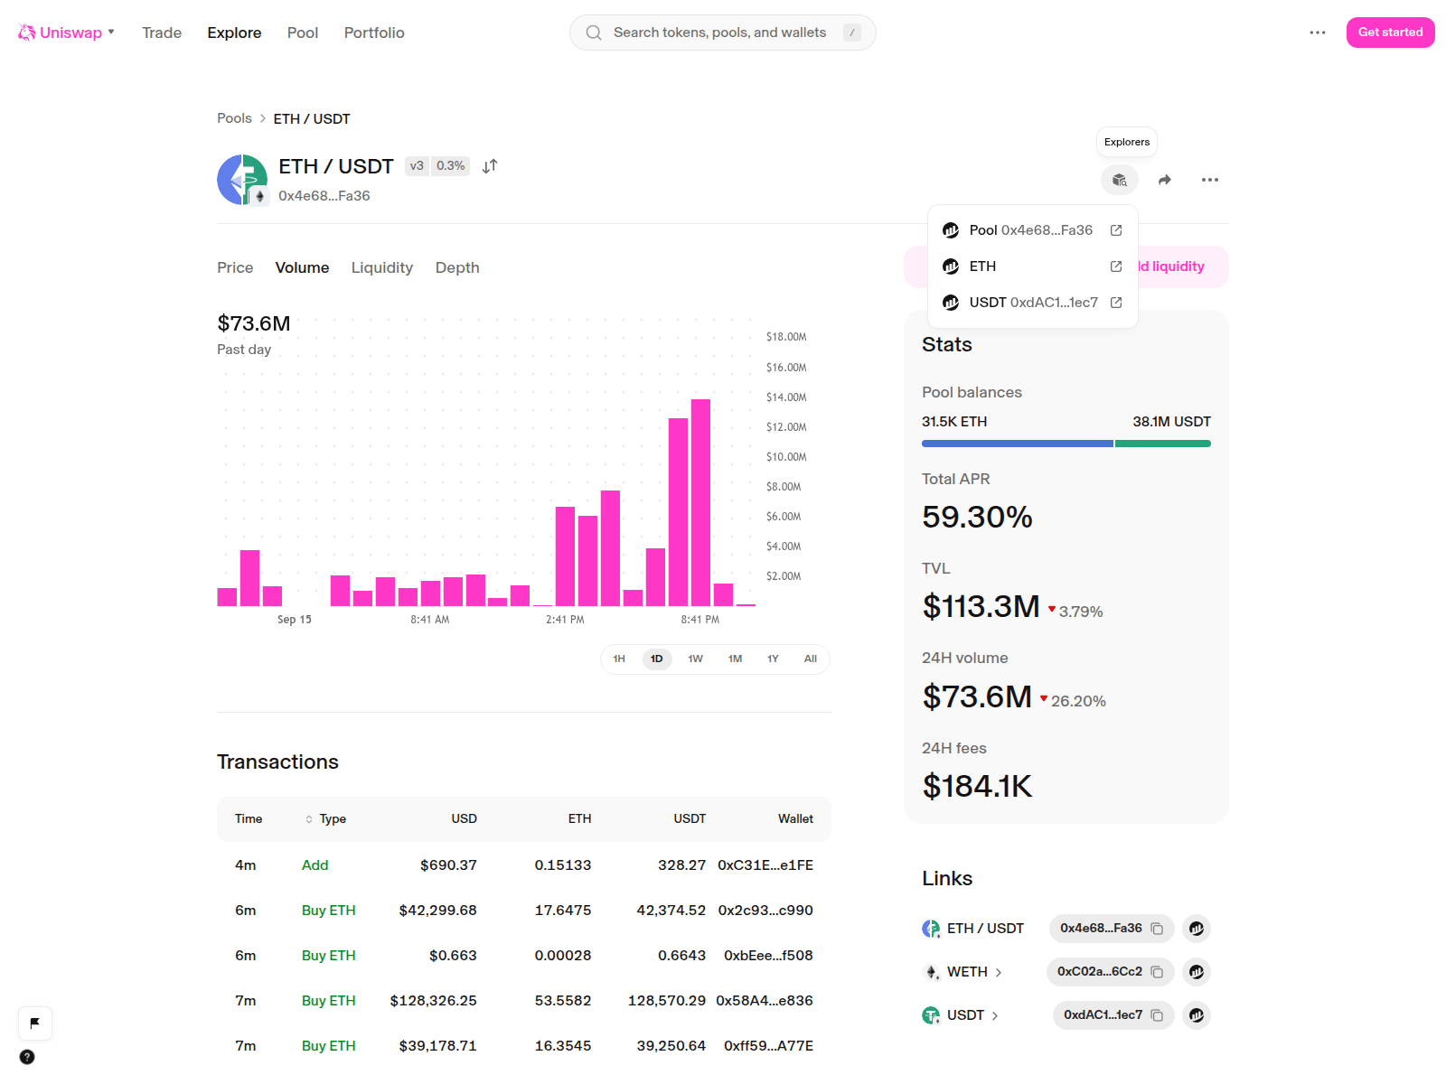This screenshot has height=1084, width=1446.
Task: Open ETH external explorer link icon
Action: 1116,266
